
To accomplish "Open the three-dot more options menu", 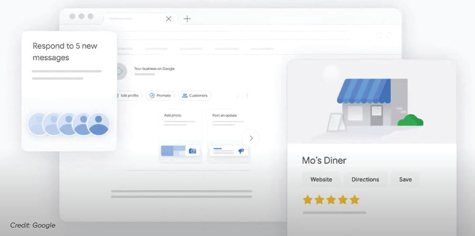I will coord(247,95).
